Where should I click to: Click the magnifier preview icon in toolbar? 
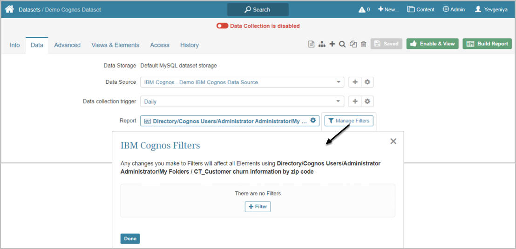point(342,44)
